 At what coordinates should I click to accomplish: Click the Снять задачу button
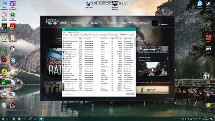click(x=130, y=94)
